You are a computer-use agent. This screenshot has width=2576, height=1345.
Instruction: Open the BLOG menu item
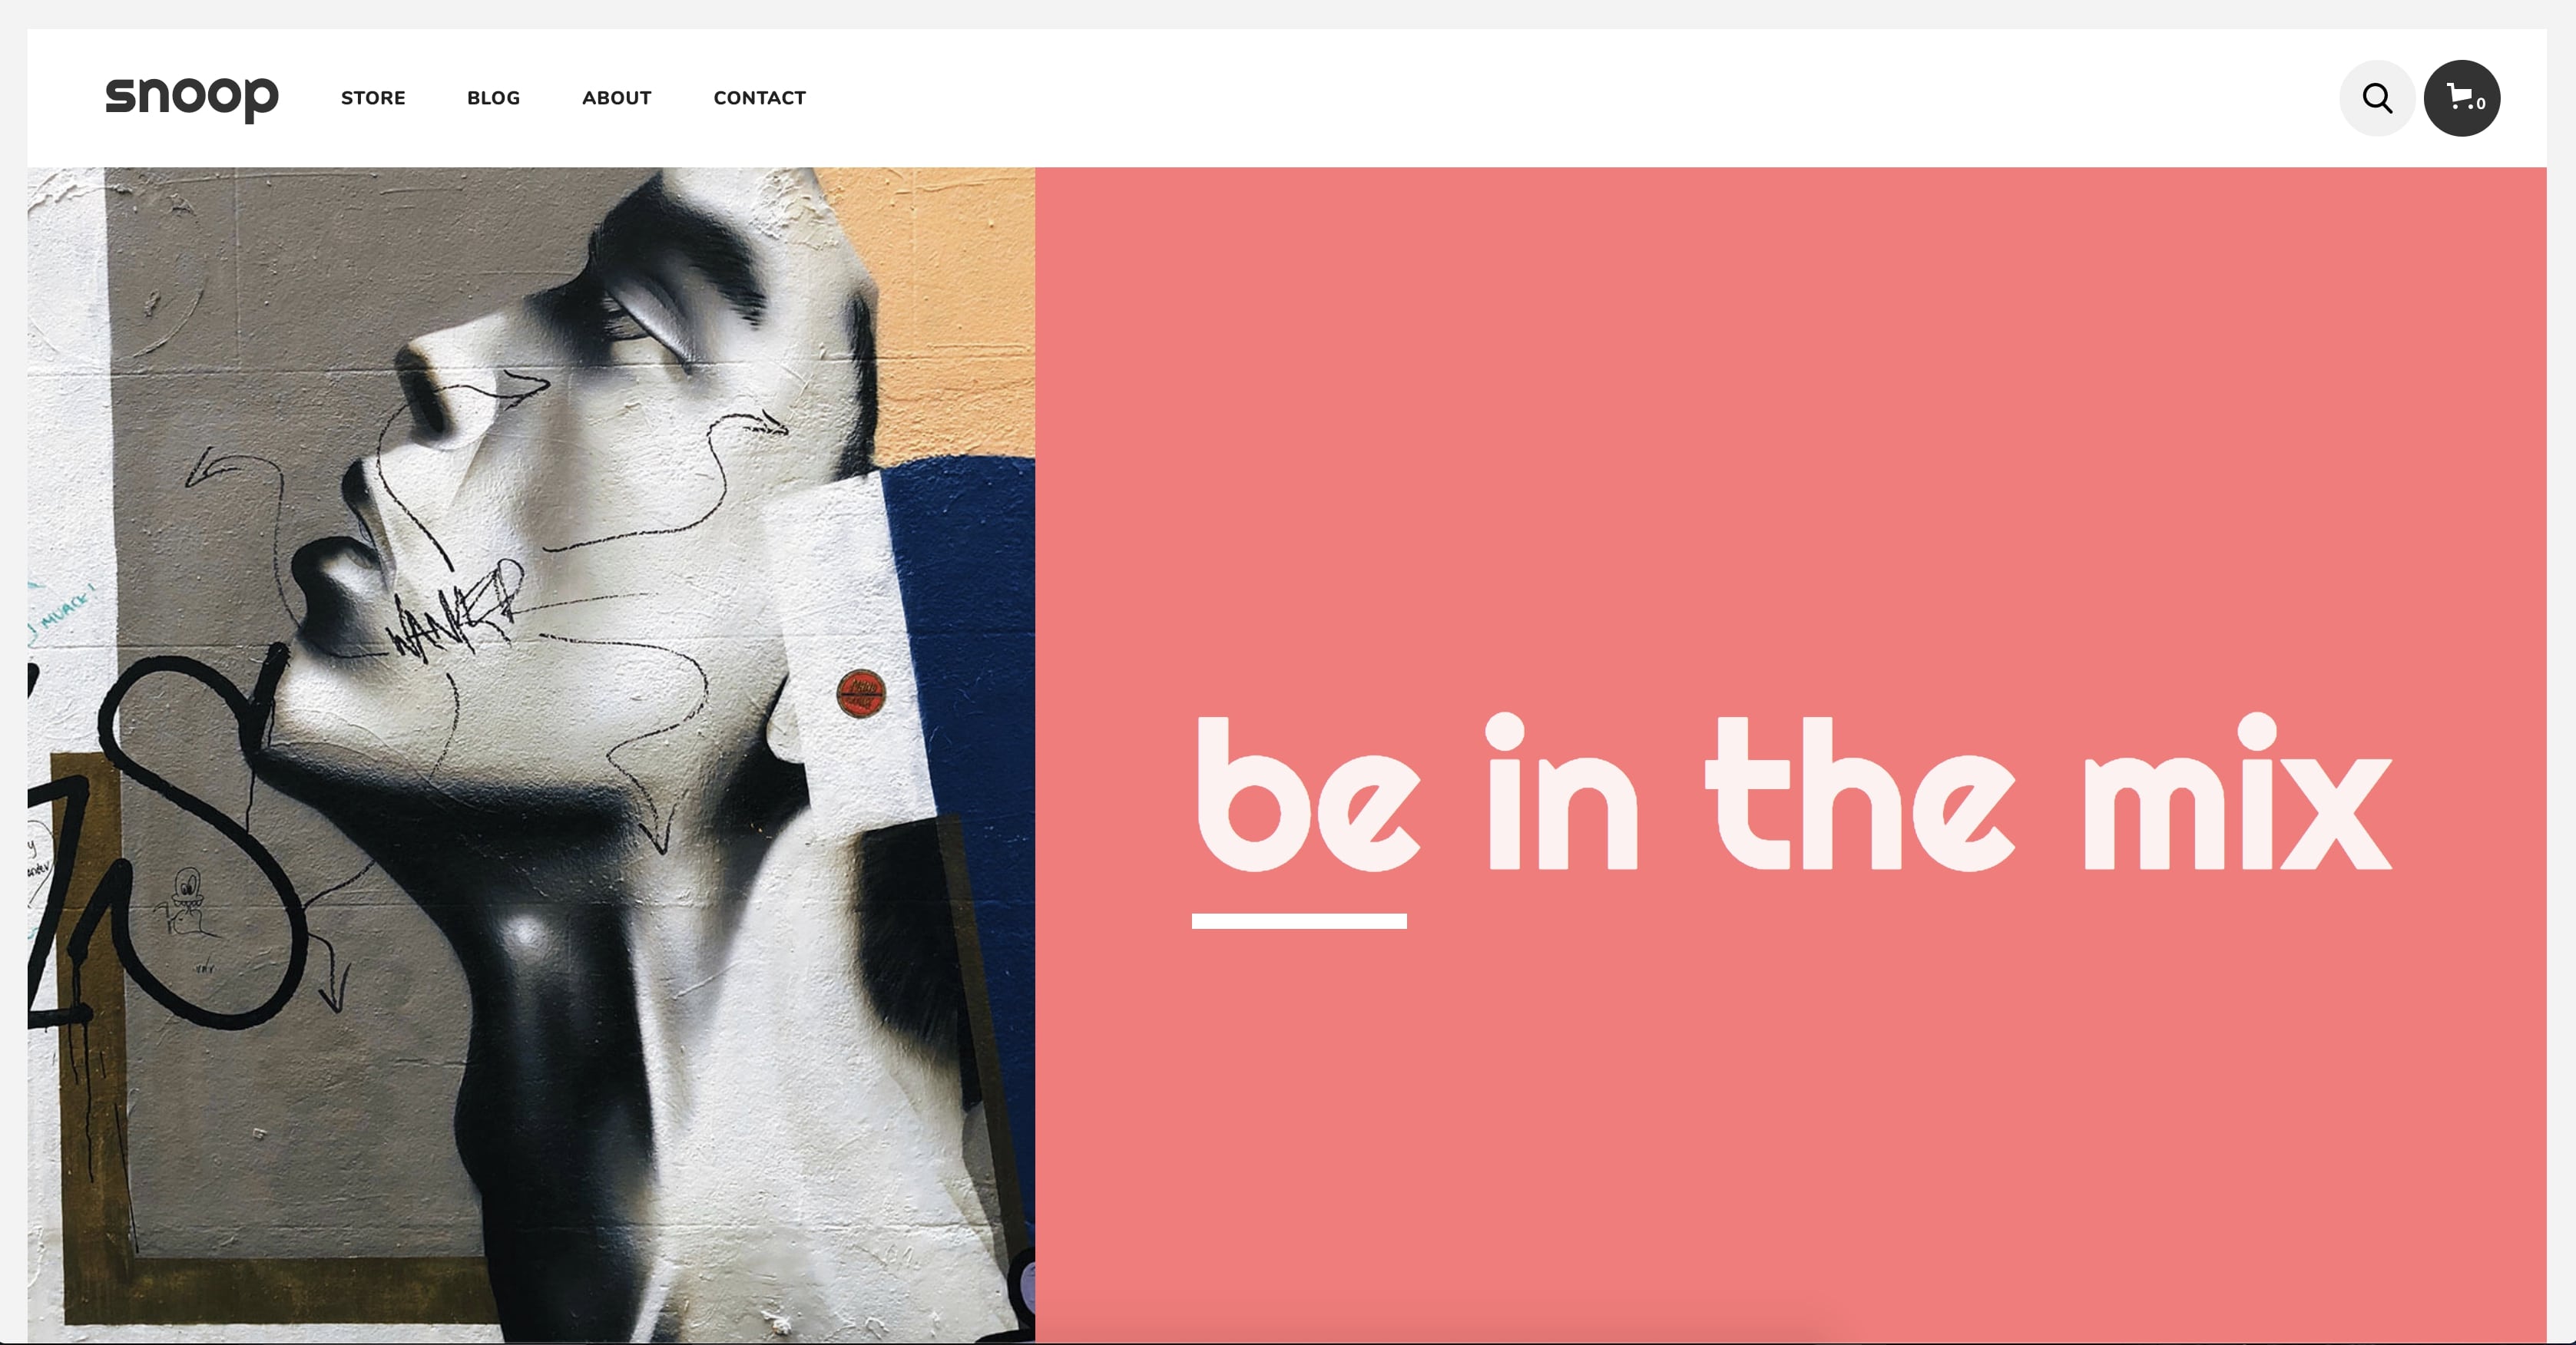(493, 98)
